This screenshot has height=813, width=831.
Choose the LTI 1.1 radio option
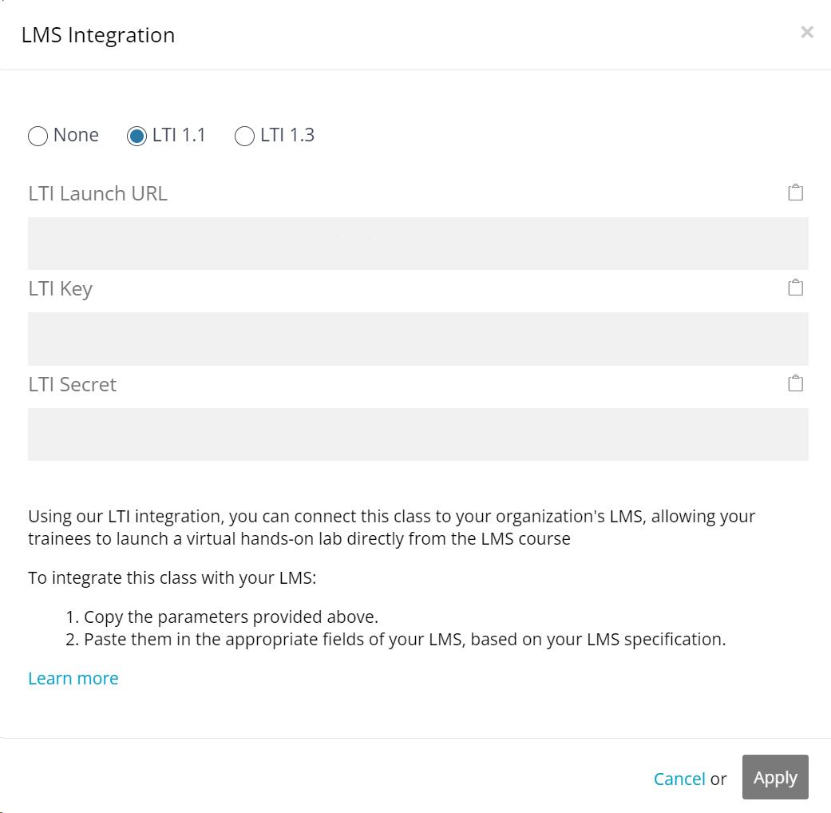(137, 136)
